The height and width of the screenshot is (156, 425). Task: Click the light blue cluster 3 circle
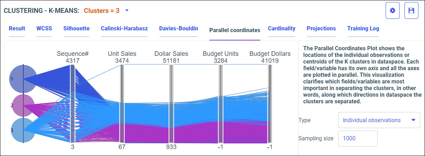click(x=23, y=130)
